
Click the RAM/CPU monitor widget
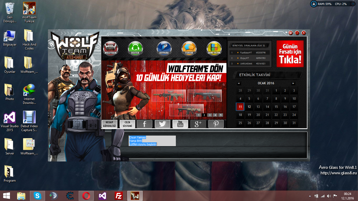[333, 4]
